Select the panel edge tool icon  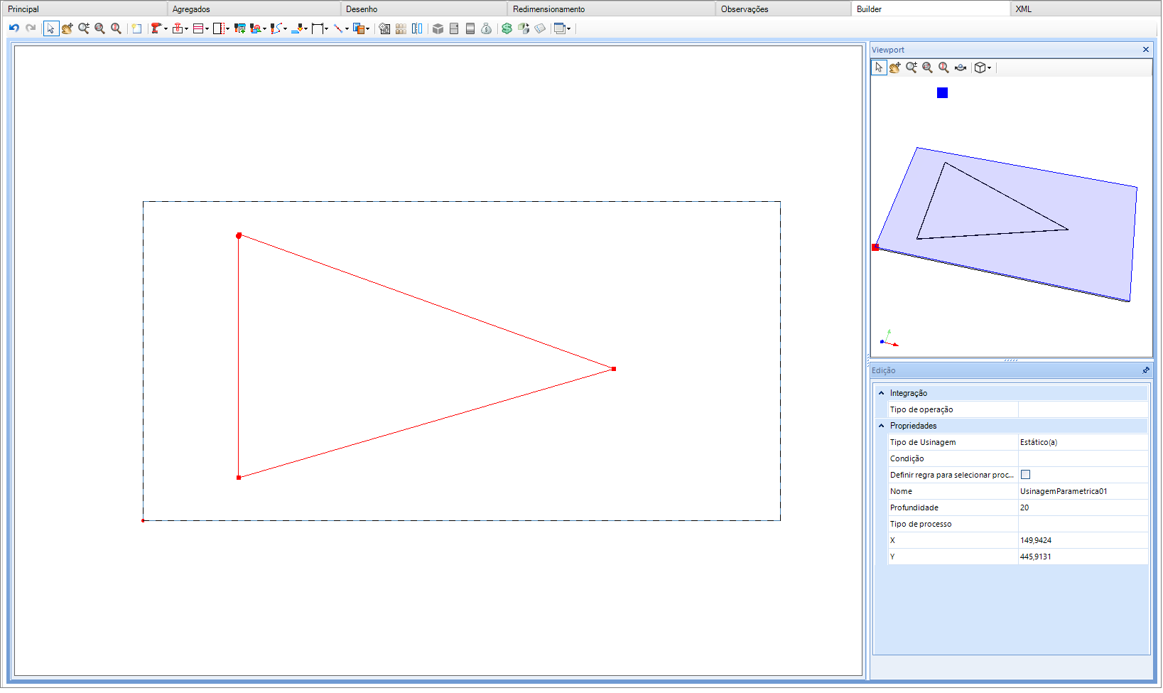(x=218, y=28)
